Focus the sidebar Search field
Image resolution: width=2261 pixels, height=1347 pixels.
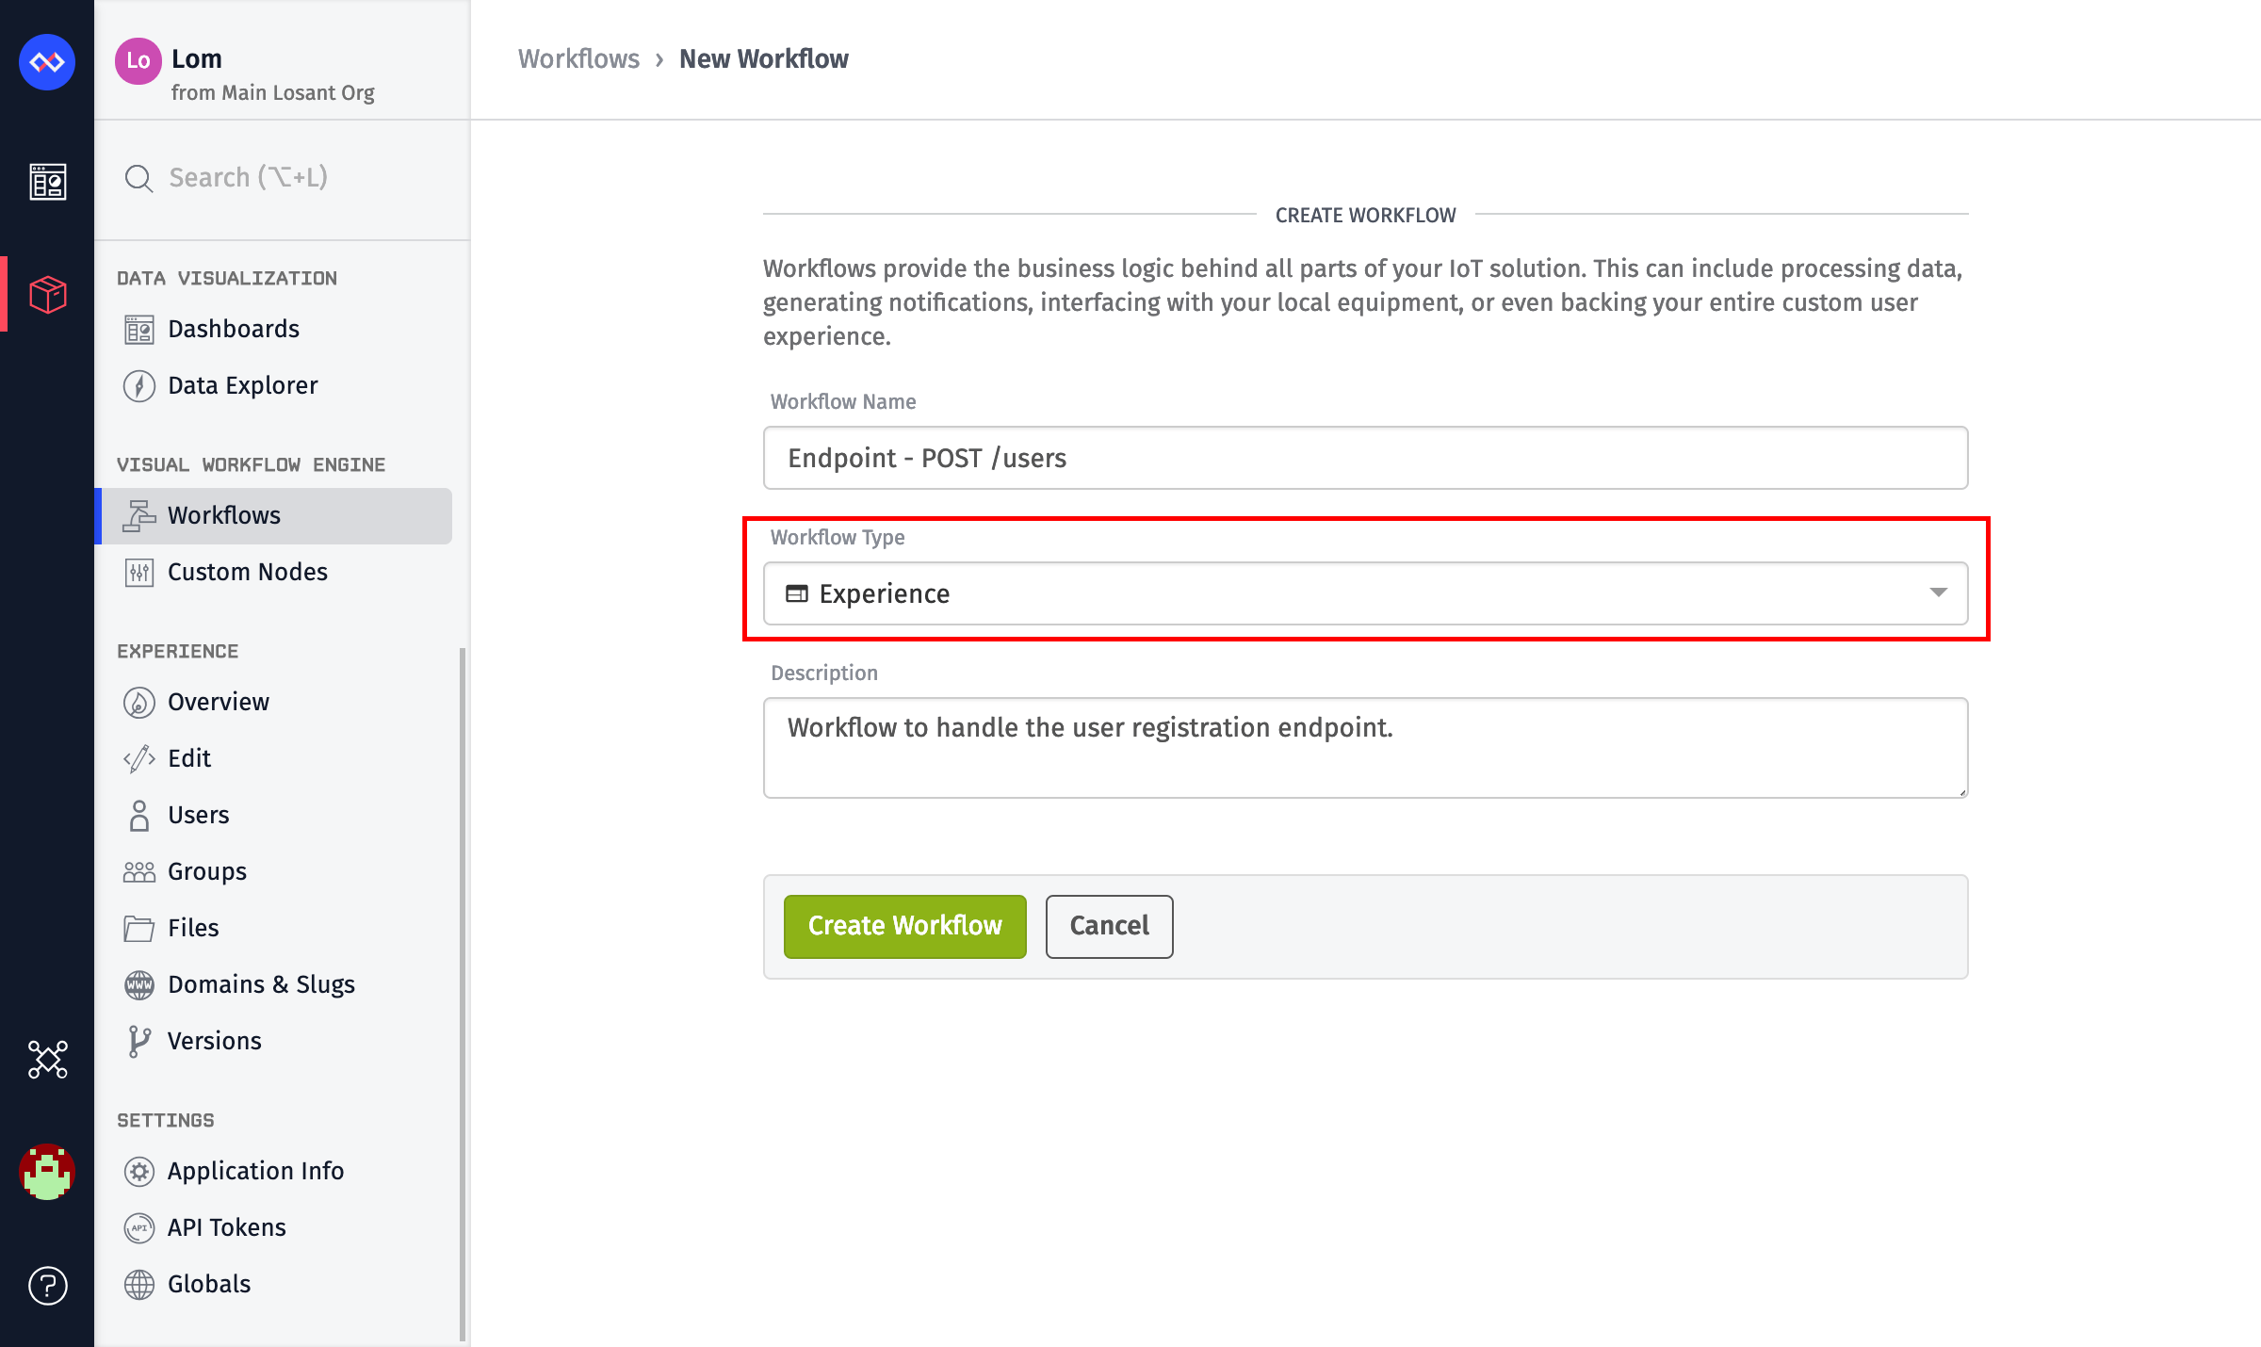[283, 178]
